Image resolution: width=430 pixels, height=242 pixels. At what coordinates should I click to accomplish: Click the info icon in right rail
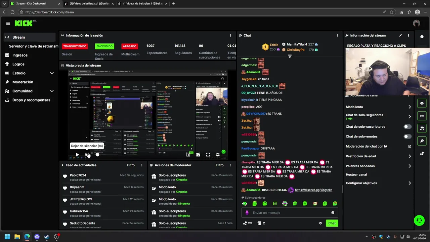tap(422, 37)
